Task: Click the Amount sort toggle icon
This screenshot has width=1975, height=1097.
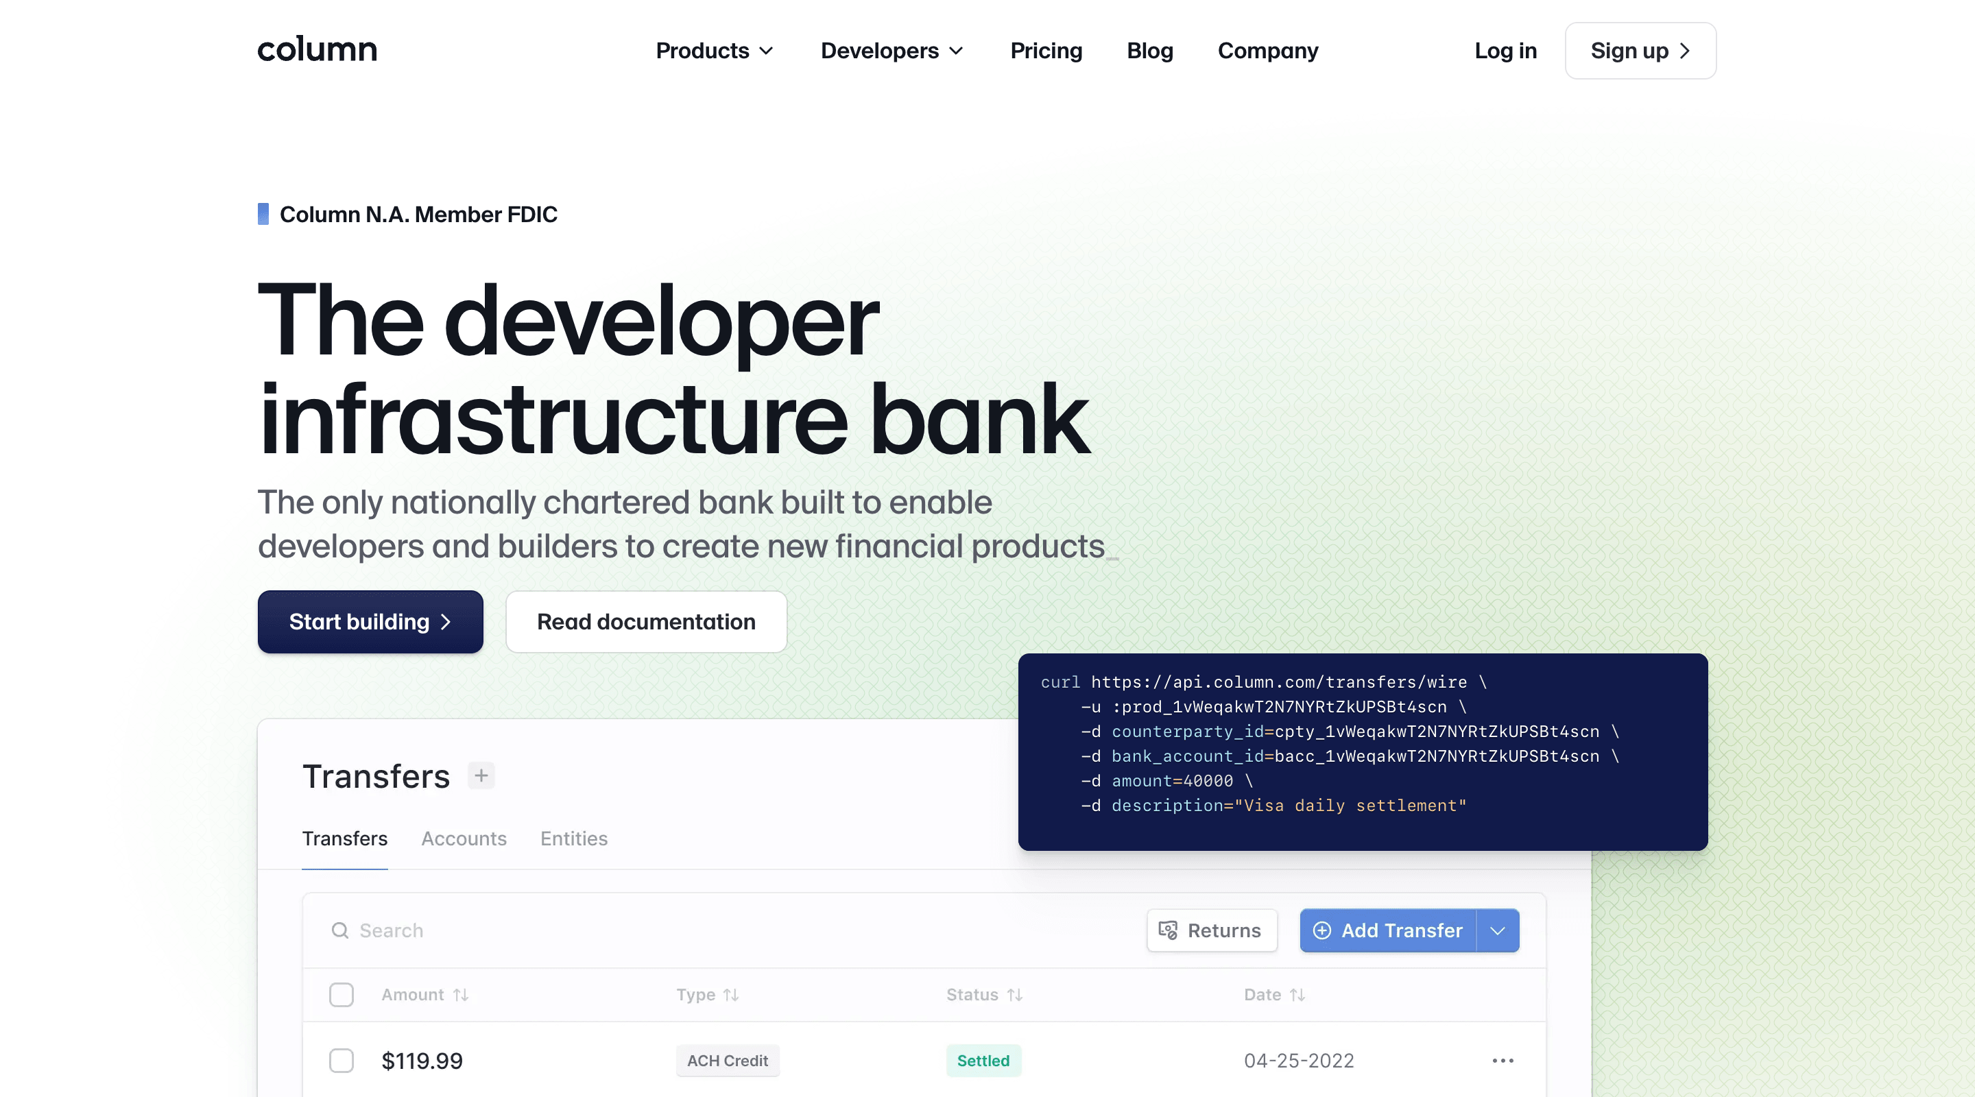Action: 464,994
